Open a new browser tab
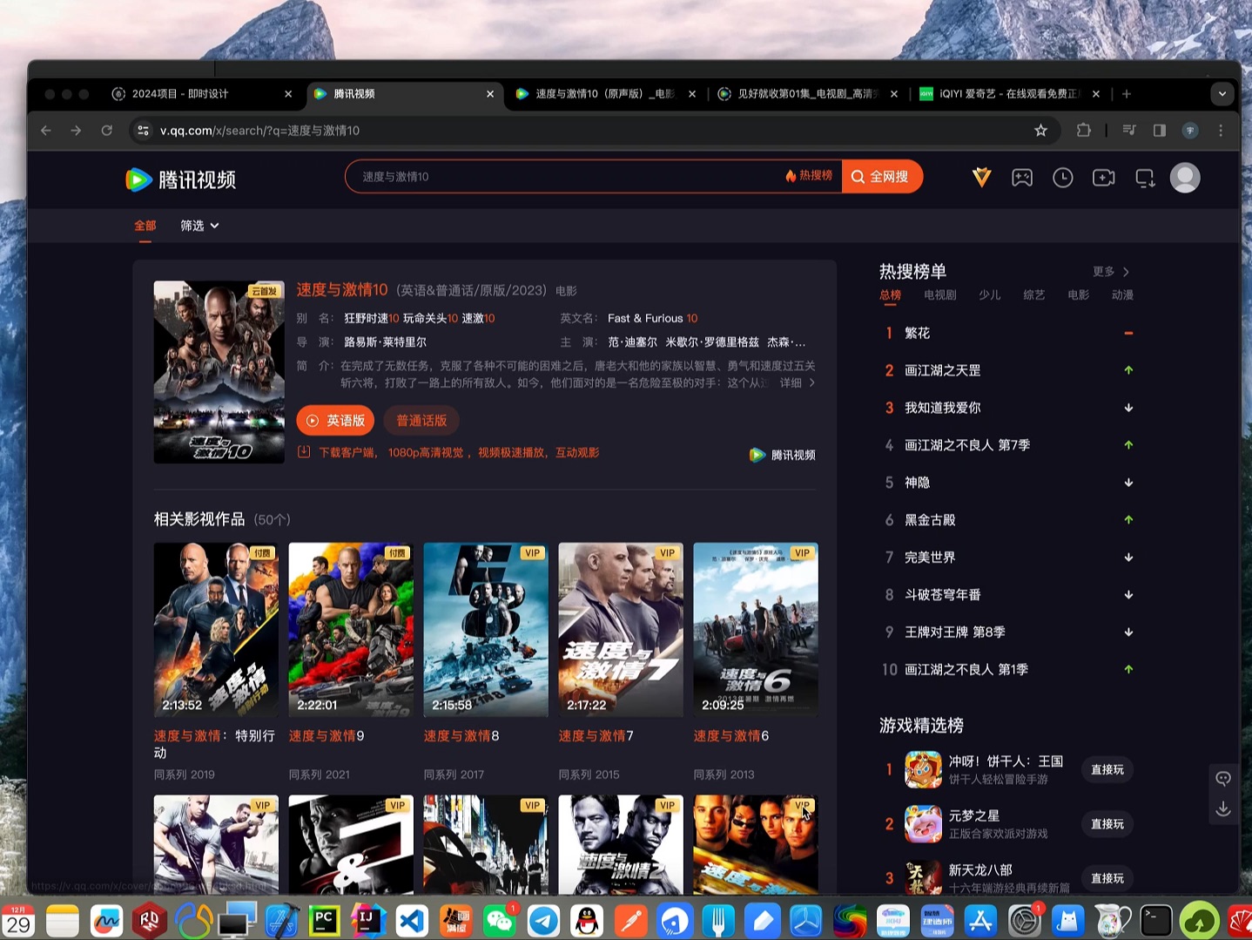 point(1127,94)
